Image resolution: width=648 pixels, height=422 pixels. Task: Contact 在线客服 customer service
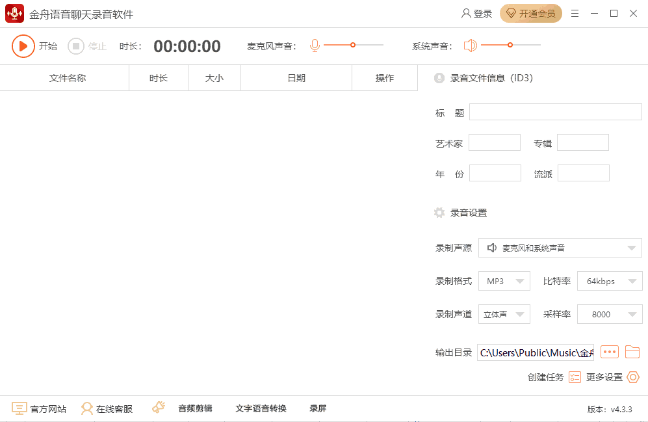107,408
